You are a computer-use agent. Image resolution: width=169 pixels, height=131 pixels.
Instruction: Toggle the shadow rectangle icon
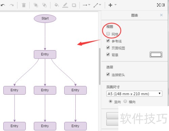tap(74, 5)
